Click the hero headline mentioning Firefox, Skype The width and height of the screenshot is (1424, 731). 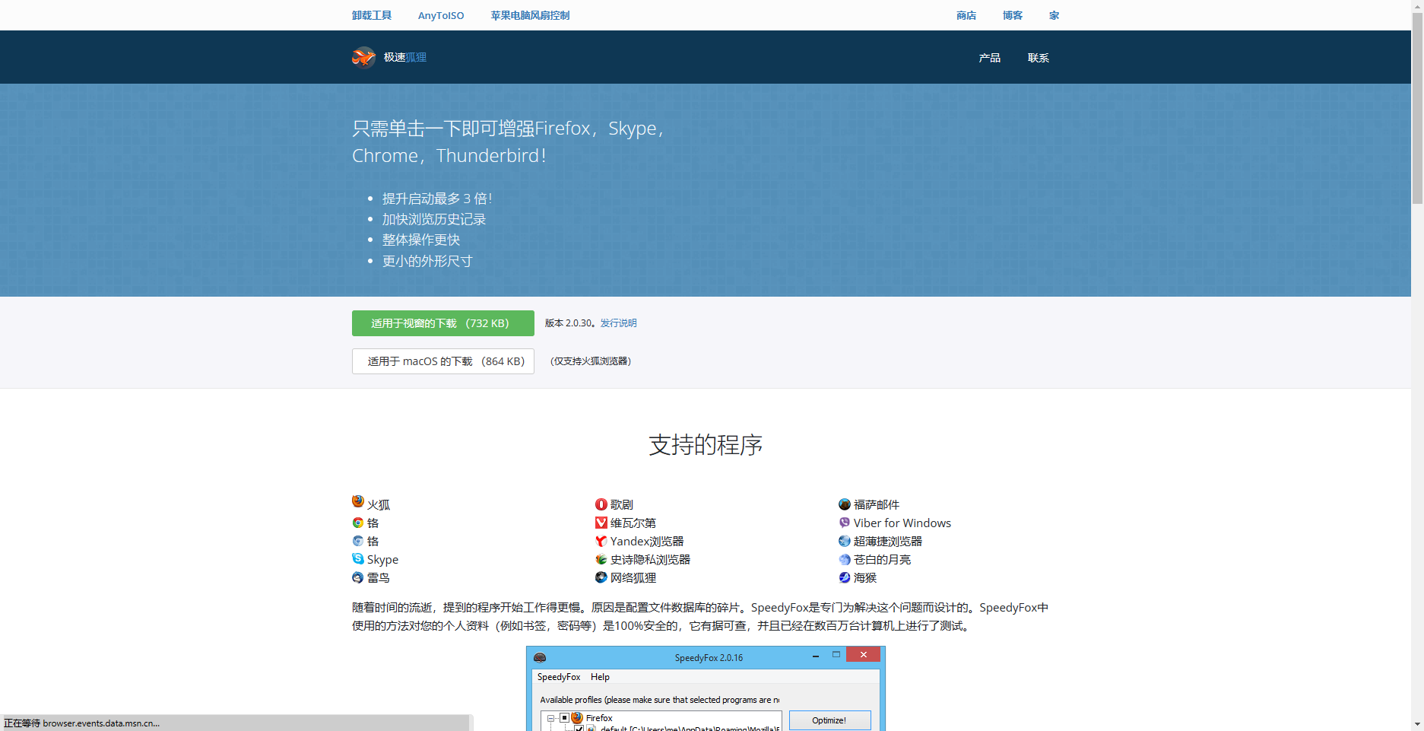point(509,142)
